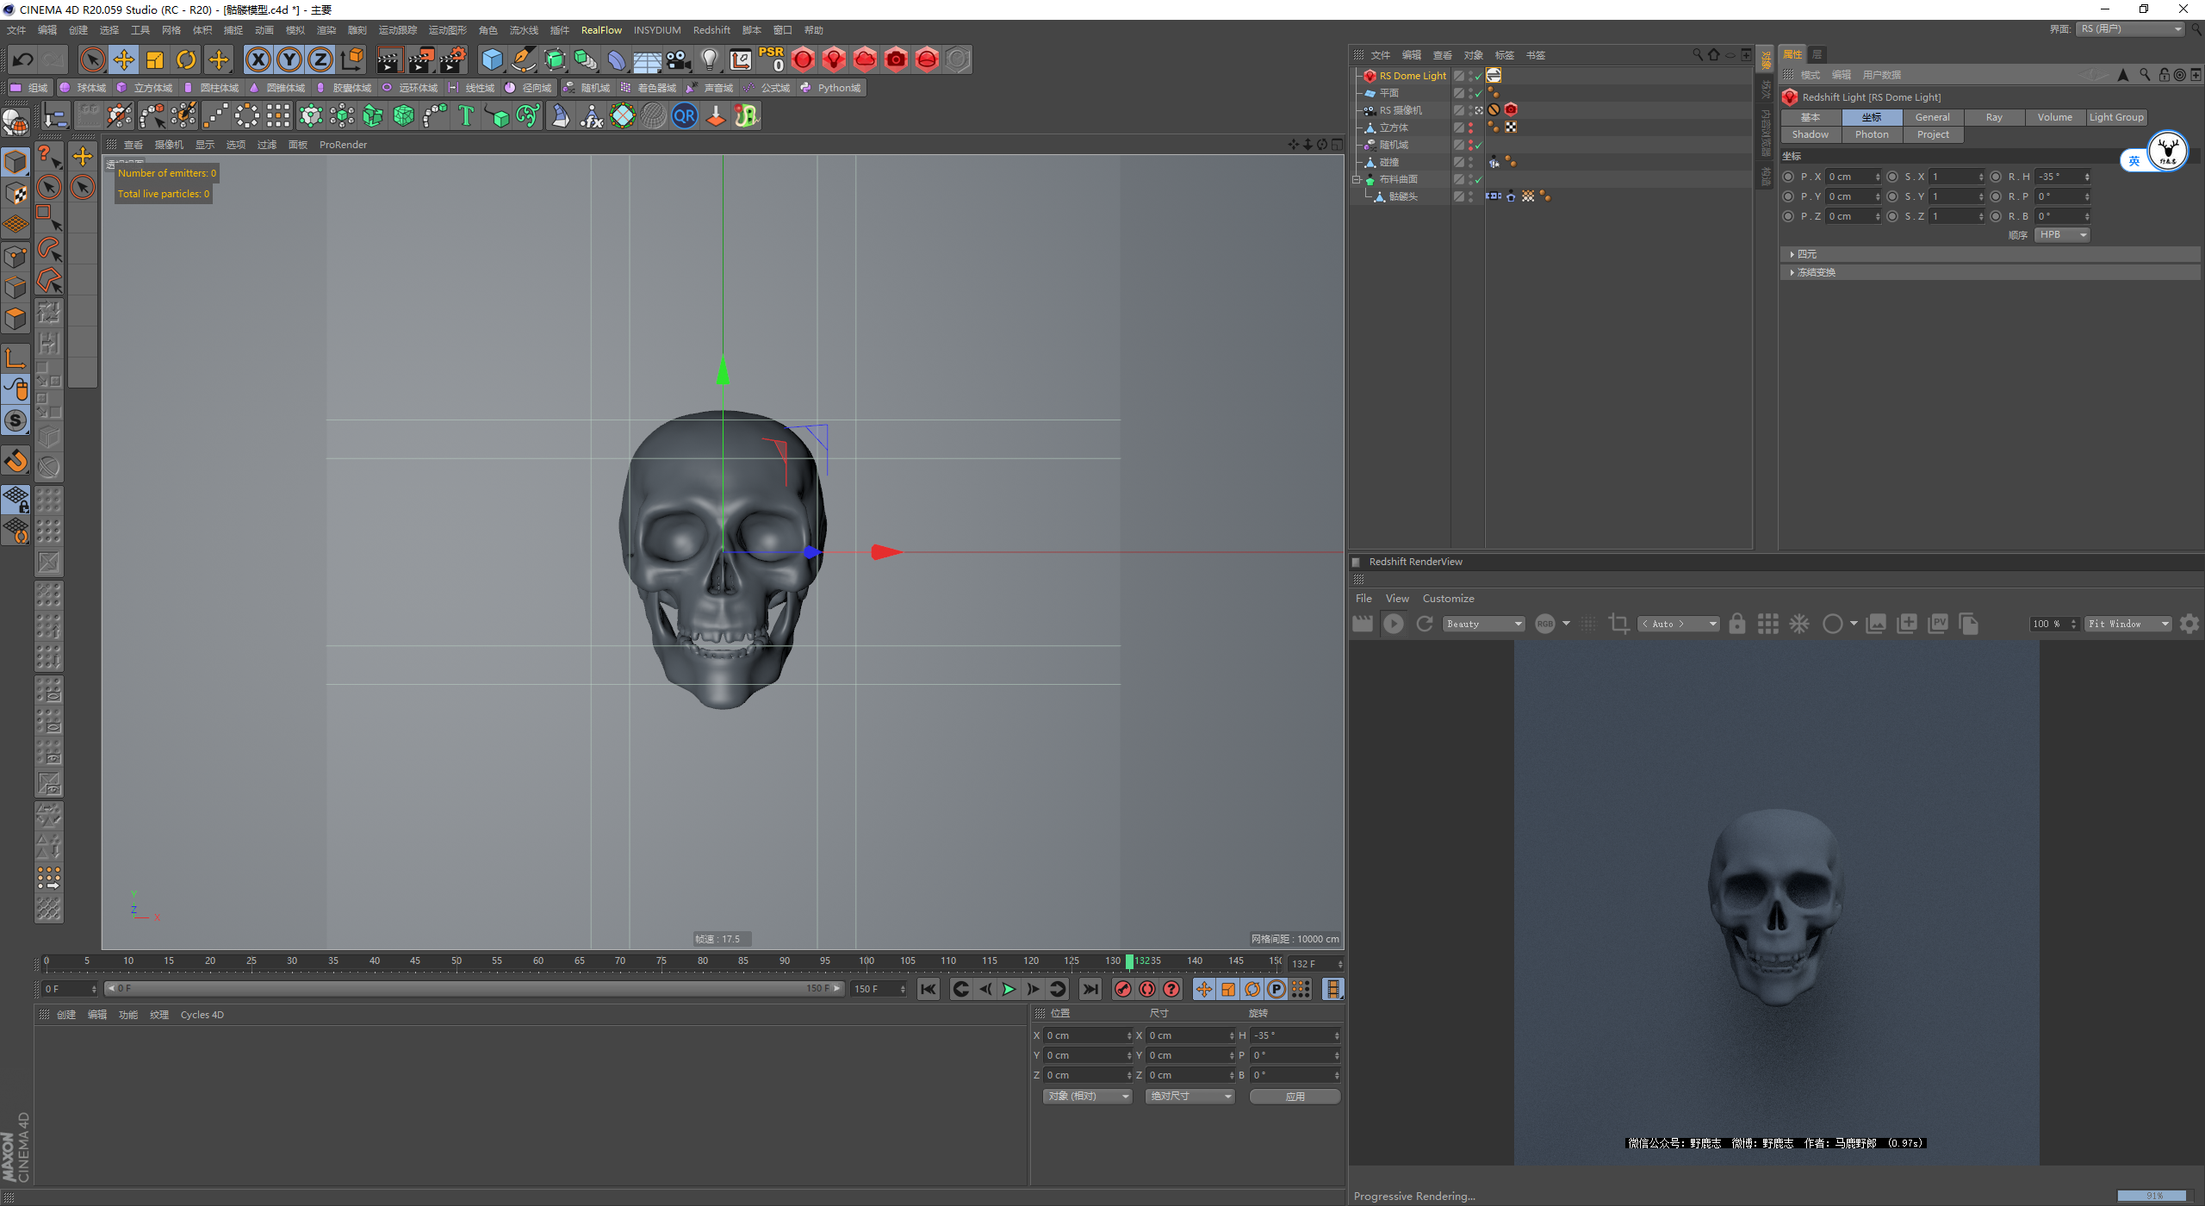This screenshot has width=2205, height=1206.
Task: Click the MoText green T icon
Action: tap(466, 115)
